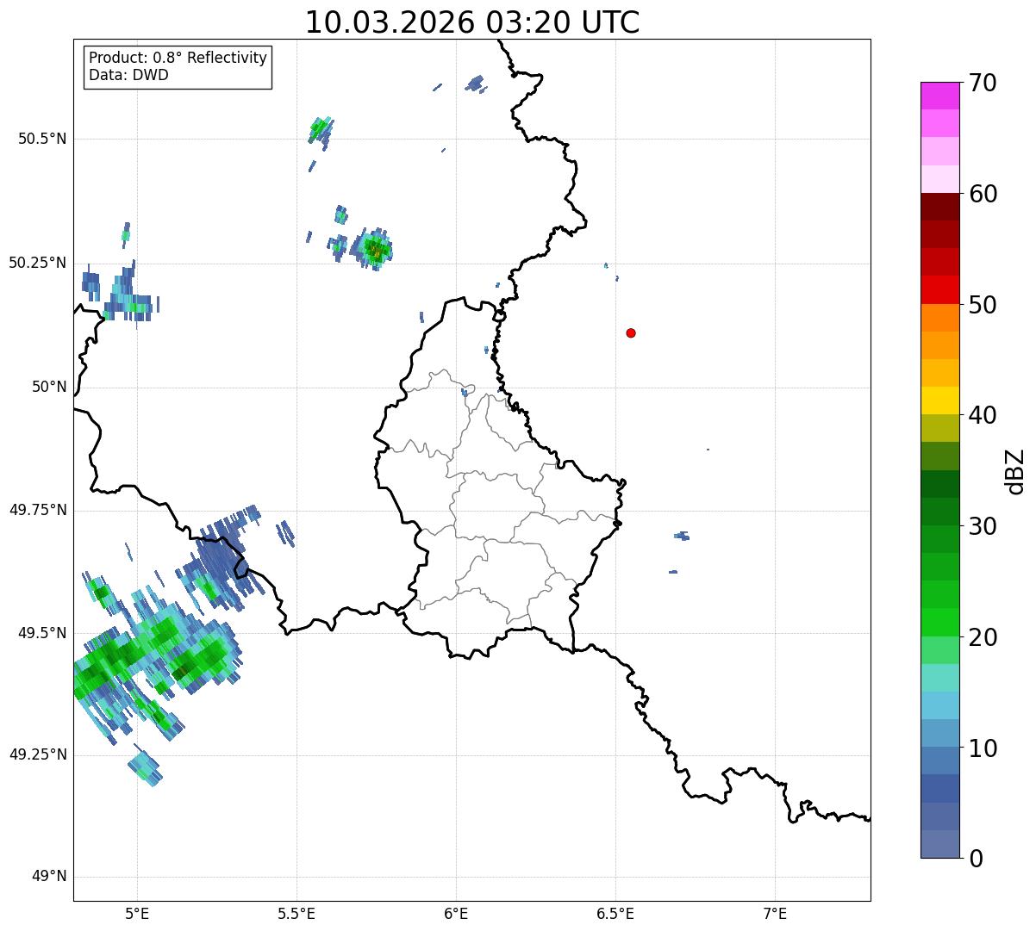Click the 20 dBZ colorbar tick label

coord(983,637)
